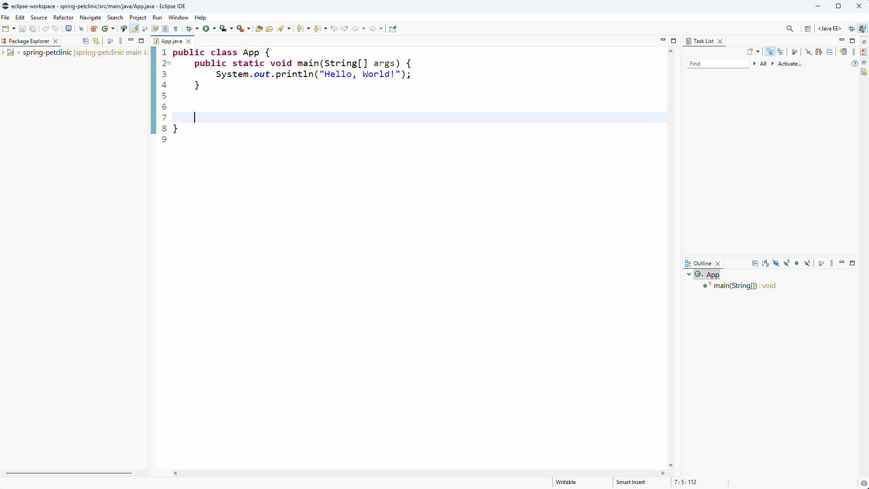This screenshot has height=489, width=869.
Task: Run the application with green play icon
Action: tap(206, 29)
